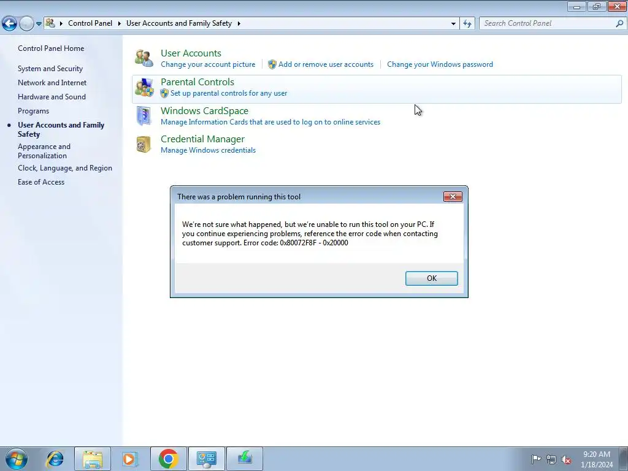Image resolution: width=628 pixels, height=471 pixels.
Task: Close the error dialog with the red X
Action: (453, 196)
